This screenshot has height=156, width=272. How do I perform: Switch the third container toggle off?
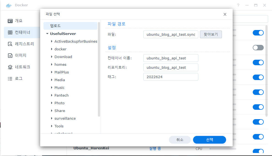click(258, 62)
